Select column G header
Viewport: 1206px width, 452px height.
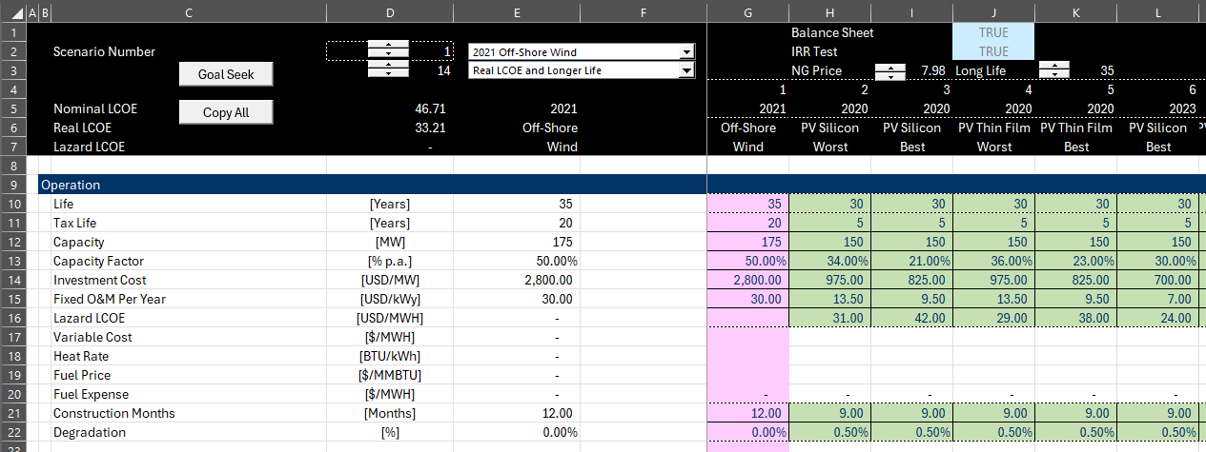tap(747, 11)
